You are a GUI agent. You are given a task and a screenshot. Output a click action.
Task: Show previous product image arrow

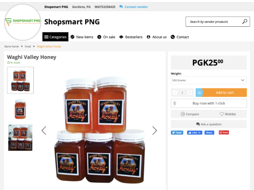[x=44, y=130]
